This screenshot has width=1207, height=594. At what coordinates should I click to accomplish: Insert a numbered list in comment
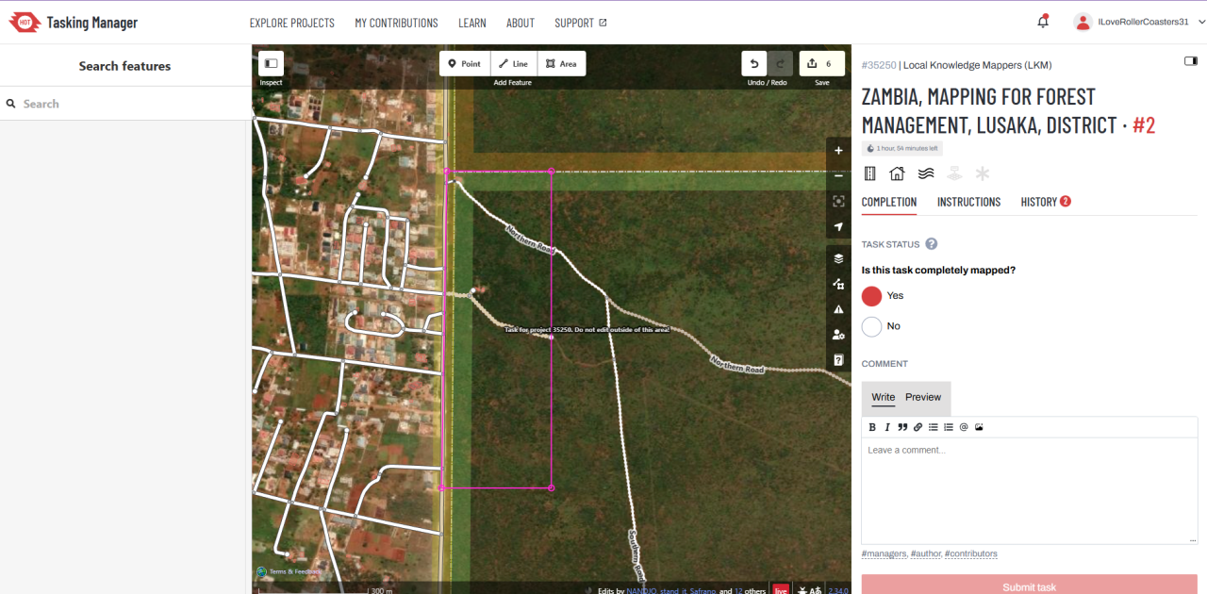(949, 427)
